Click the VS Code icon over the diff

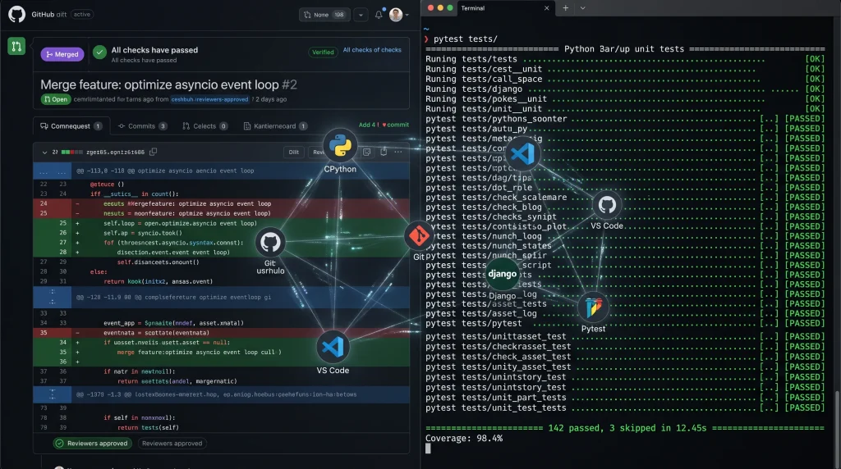point(333,347)
